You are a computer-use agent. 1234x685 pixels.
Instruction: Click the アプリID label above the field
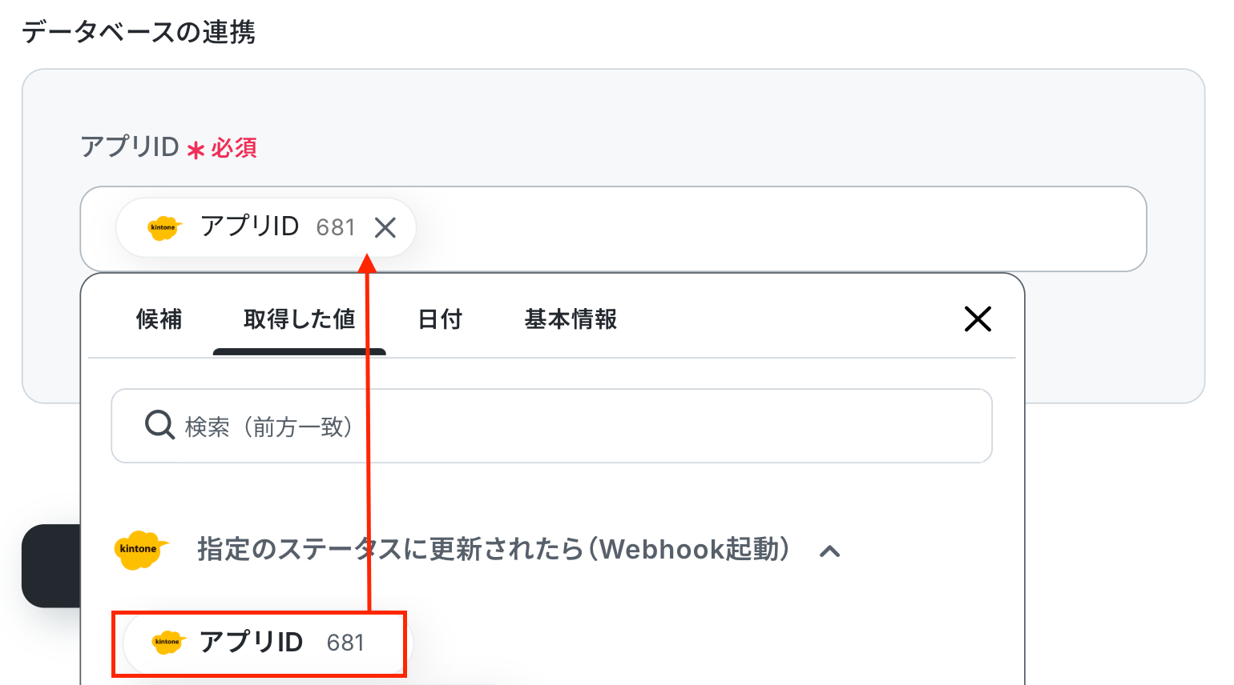130,147
